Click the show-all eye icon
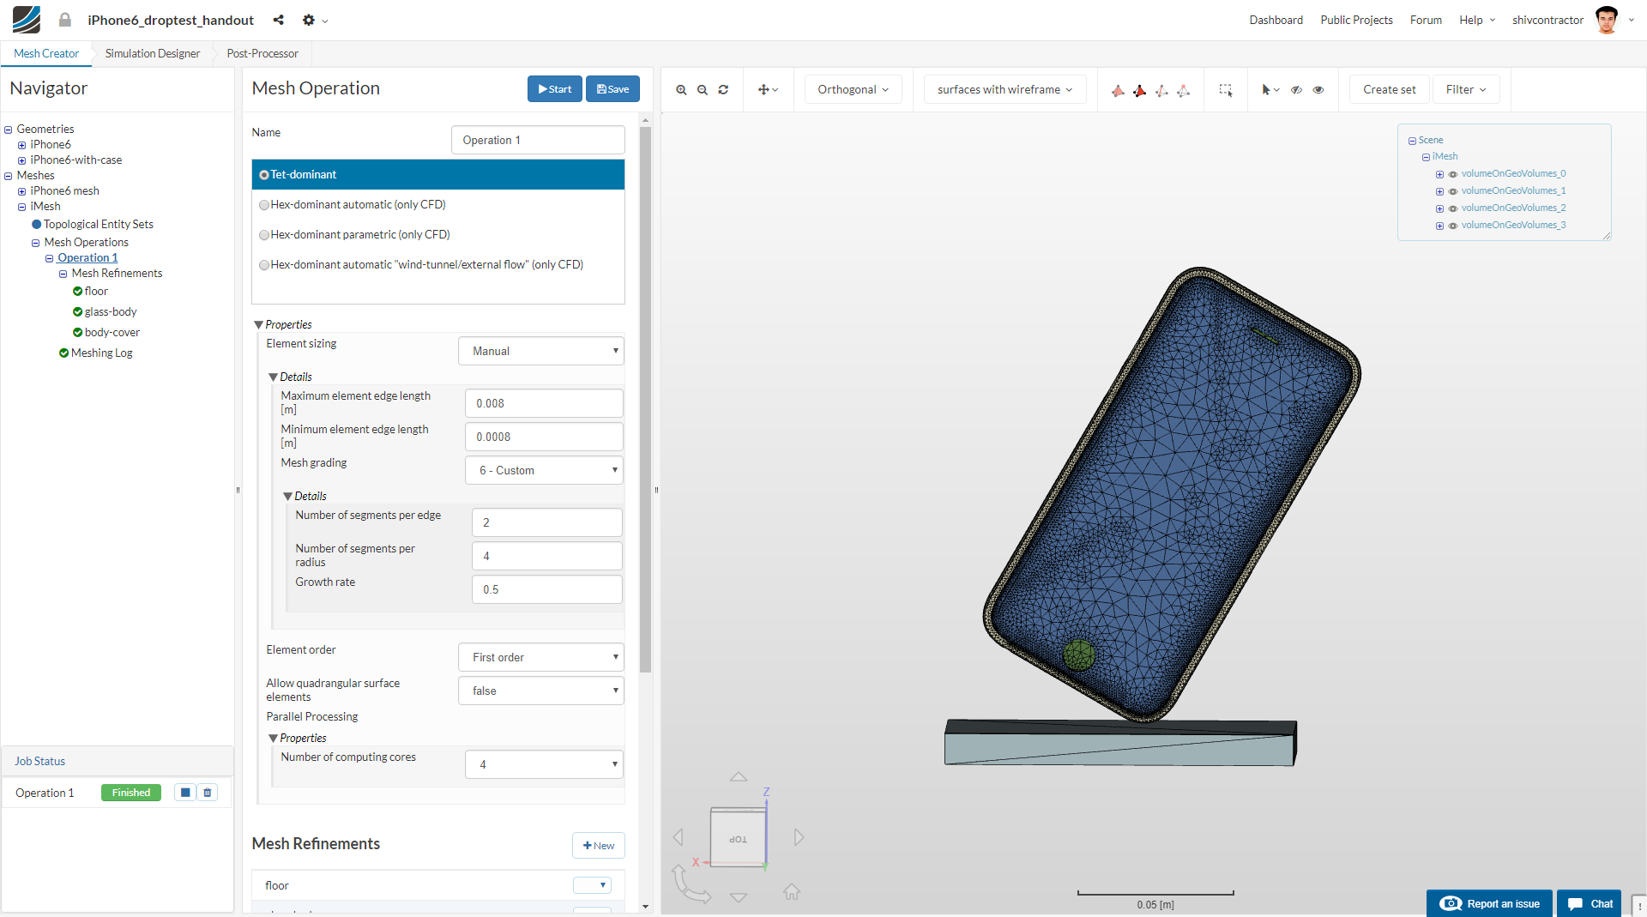The height and width of the screenshot is (917, 1647). pos(1318,89)
